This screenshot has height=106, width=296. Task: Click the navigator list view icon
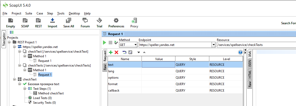(12, 32)
